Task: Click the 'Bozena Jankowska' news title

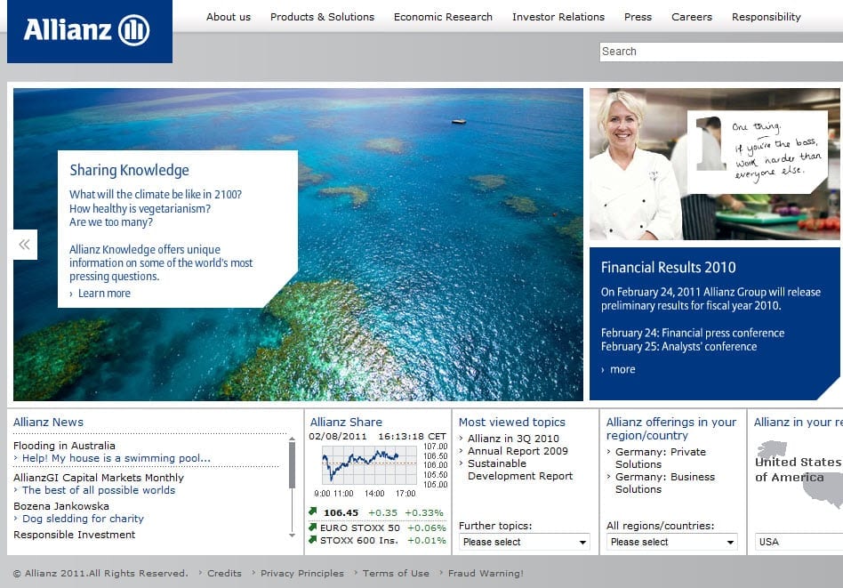Action: (61, 506)
